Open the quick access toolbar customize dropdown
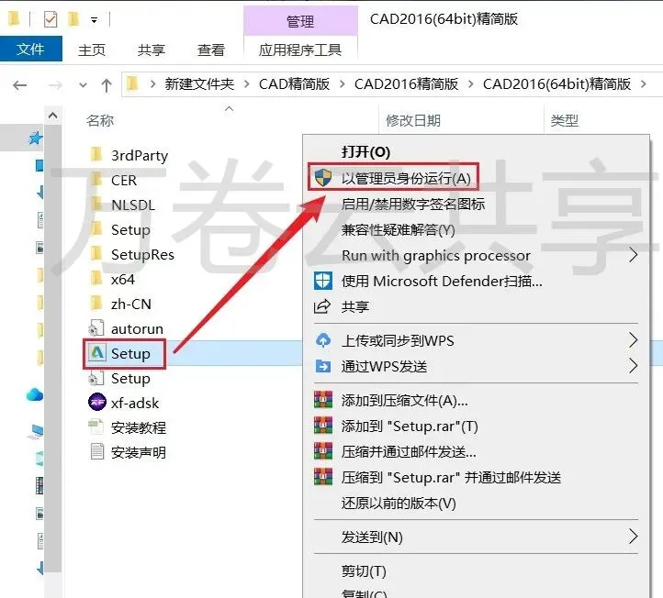 94,20
